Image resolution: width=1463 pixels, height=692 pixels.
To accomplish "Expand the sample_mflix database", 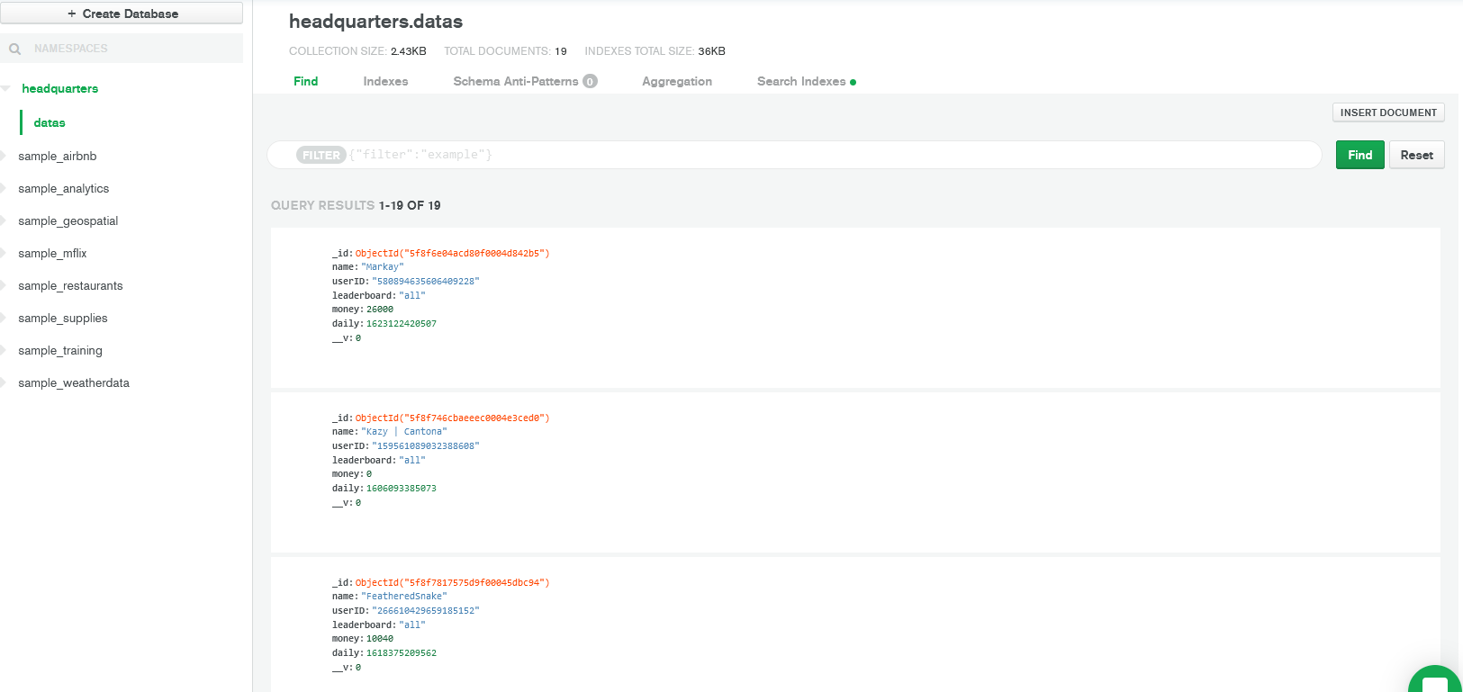I will (x=4, y=253).
